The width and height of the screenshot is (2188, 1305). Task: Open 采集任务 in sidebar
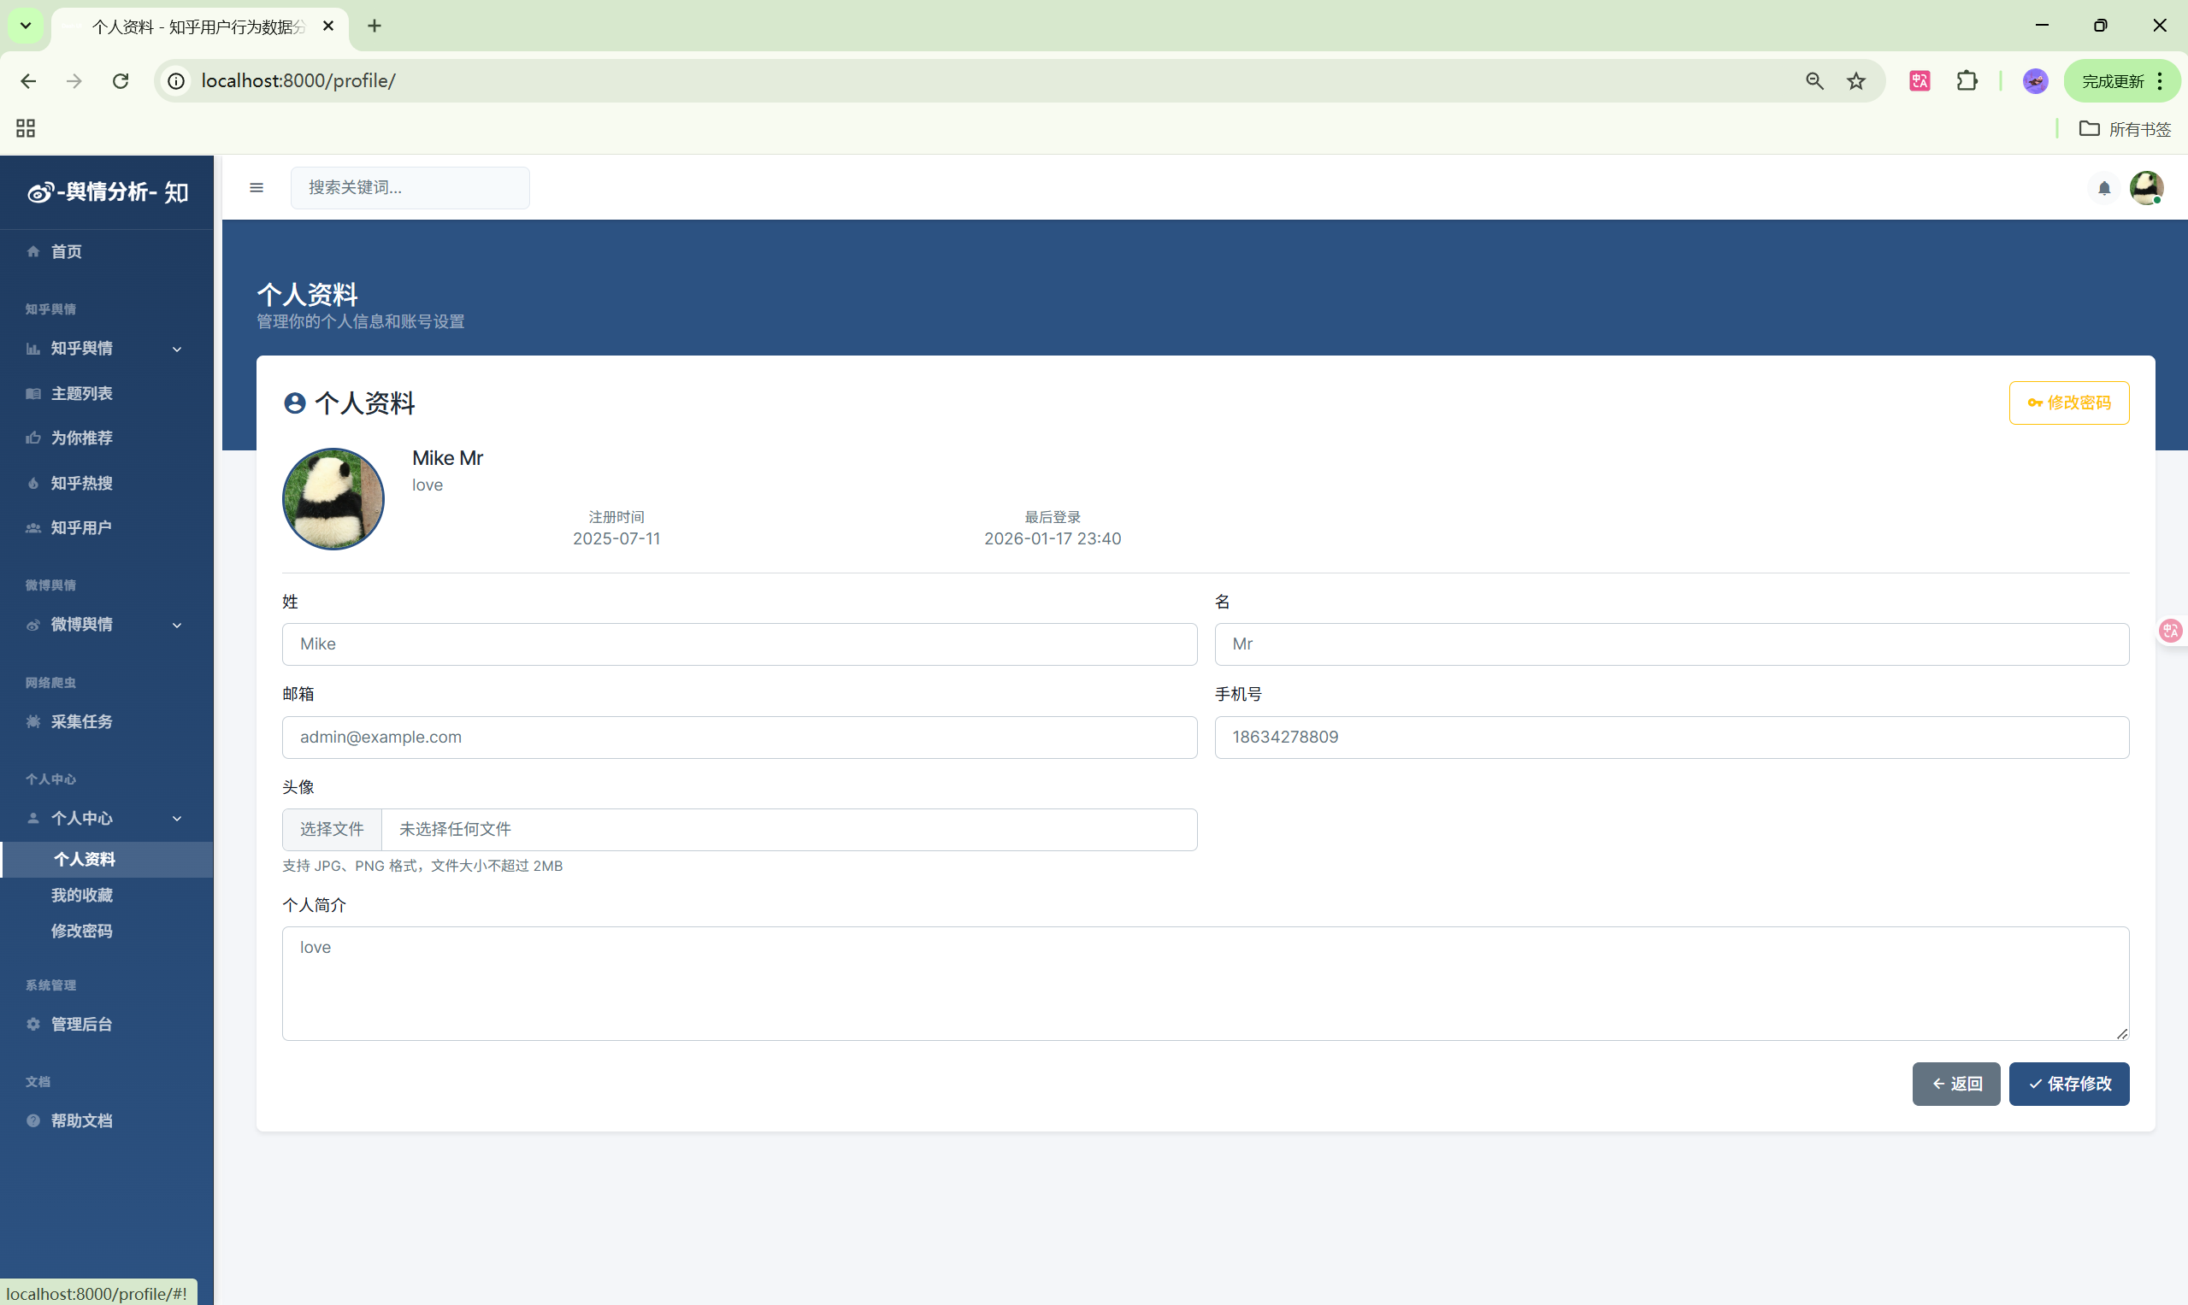(82, 721)
